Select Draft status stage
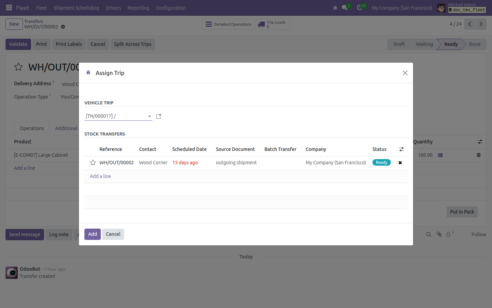Screen dimensions: 492x308 (x=399, y=44)
